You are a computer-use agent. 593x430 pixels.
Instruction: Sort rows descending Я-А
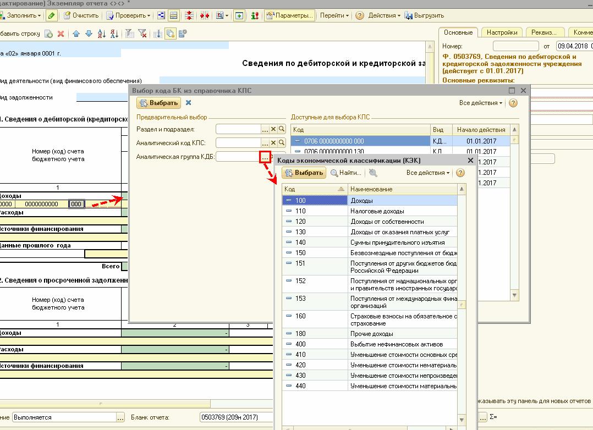pyautogui.click(x=114, y=34)
